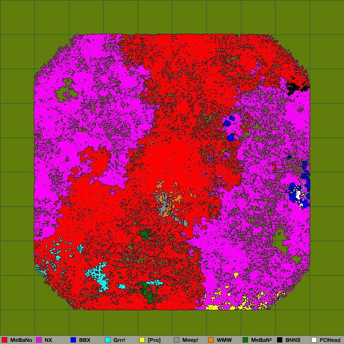
Task: Click the dark green MeBaN² legend swatch
Action: tap(245, 340)
